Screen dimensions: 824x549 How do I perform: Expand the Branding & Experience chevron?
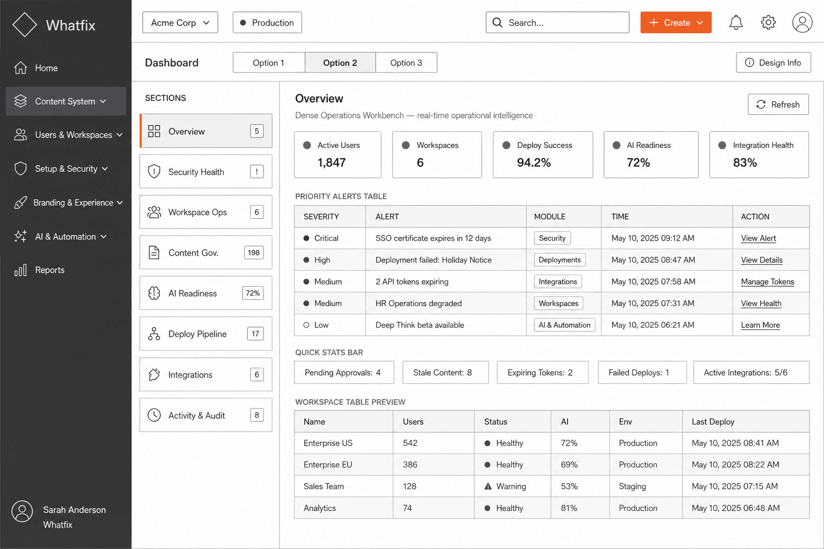click(x=120, y=203)
